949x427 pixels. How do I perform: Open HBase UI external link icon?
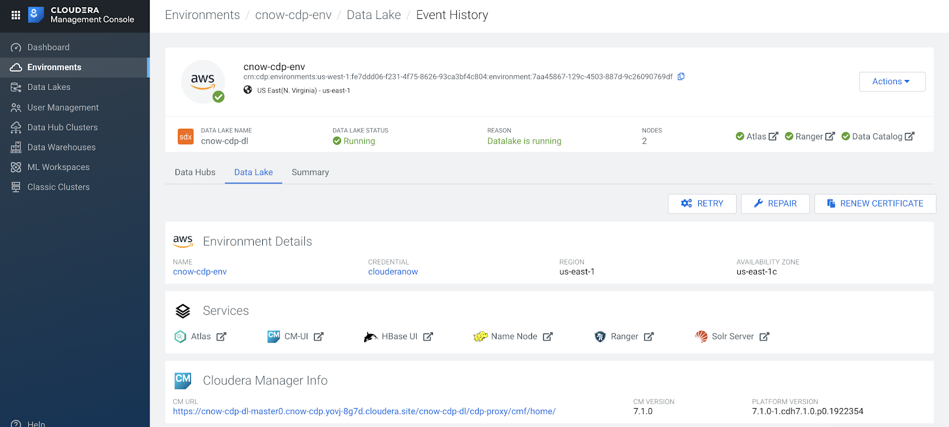(x=428, y=337)
